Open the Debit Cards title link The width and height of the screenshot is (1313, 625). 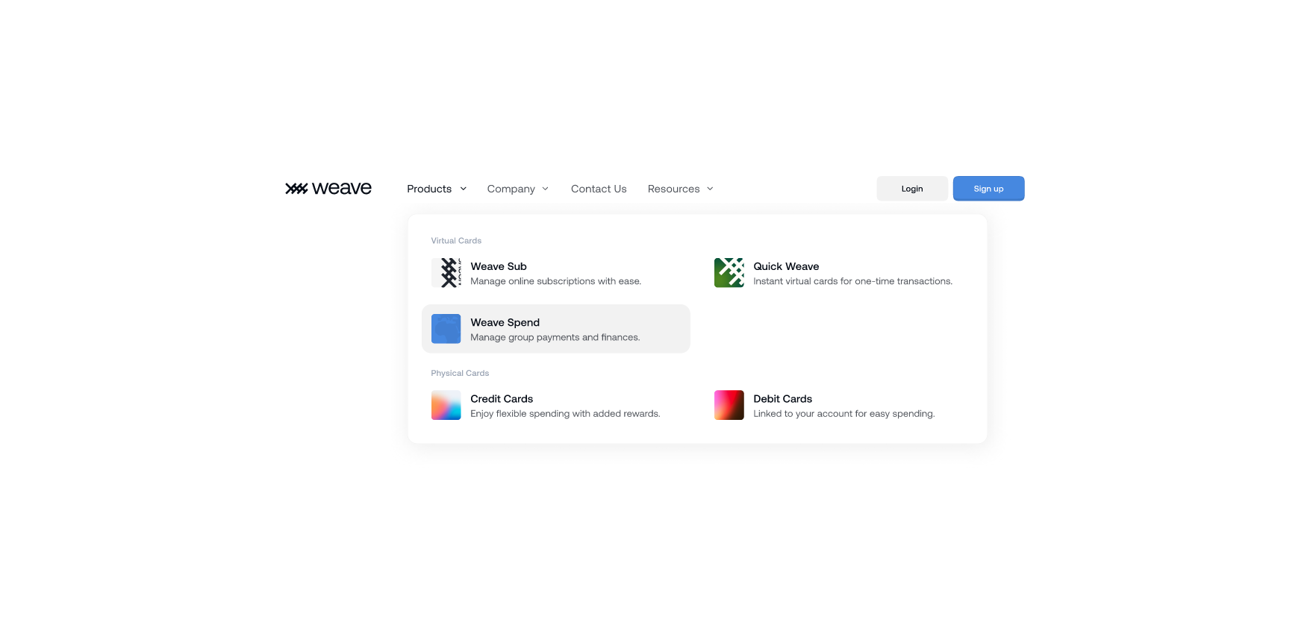click(x=783, y=399)
